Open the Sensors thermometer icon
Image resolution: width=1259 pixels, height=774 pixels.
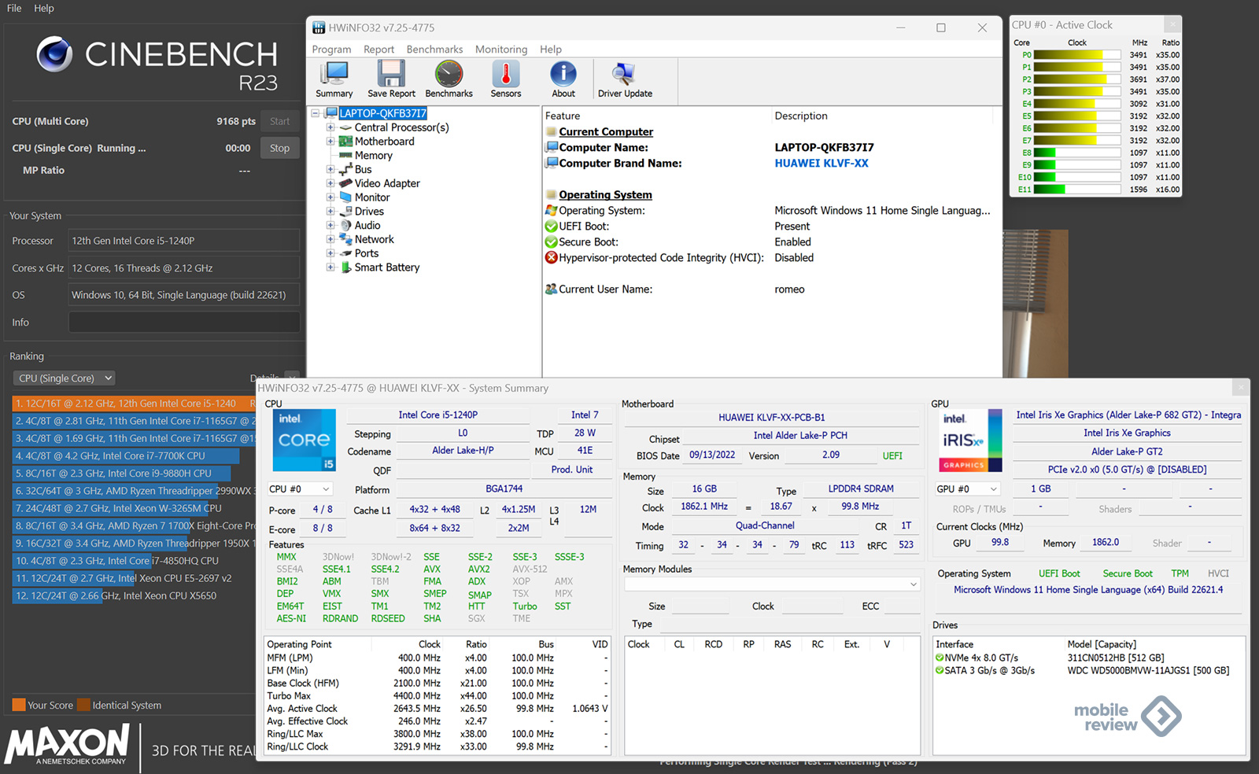click(x=506, y=75)
